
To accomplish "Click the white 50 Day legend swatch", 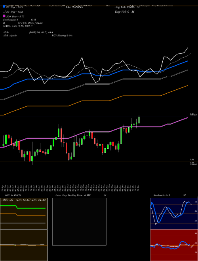I will pos(4,11).
